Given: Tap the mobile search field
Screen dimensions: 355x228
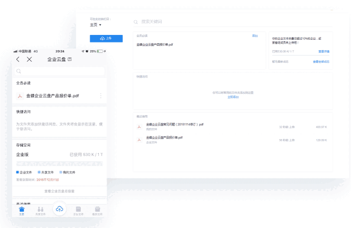Looking at the screenshot, I should pos(60,71).
